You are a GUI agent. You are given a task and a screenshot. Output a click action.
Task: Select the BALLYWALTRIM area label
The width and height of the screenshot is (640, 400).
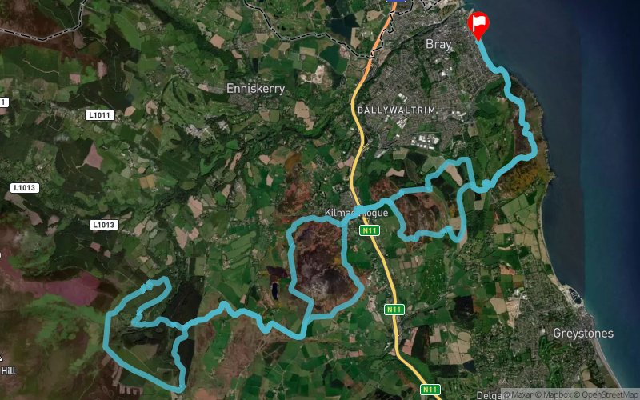pyautogui.click(x=397, y=110)
